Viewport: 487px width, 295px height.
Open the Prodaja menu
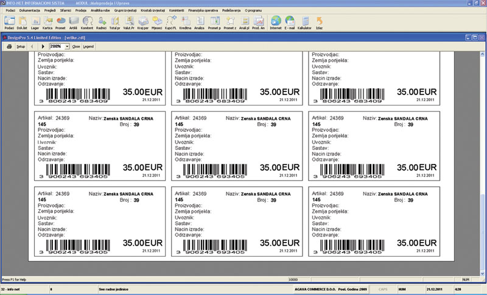(81, 10)
